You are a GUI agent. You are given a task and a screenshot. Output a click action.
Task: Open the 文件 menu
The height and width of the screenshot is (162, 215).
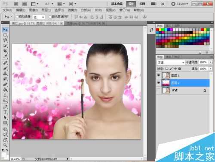pyautogui.click(x=8, y=10)
